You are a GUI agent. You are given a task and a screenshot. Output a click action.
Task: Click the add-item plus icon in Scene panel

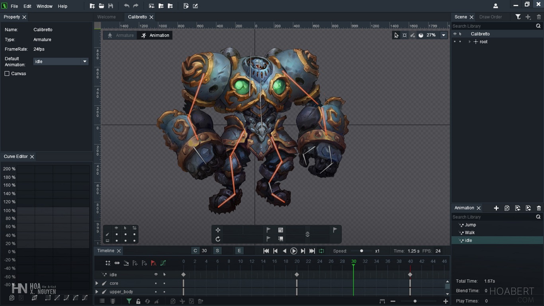click(x=528, y=17)
